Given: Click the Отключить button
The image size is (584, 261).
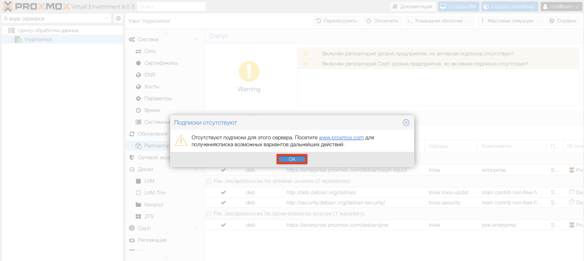Looking at the screenshot, I should (x=382, y=21).
